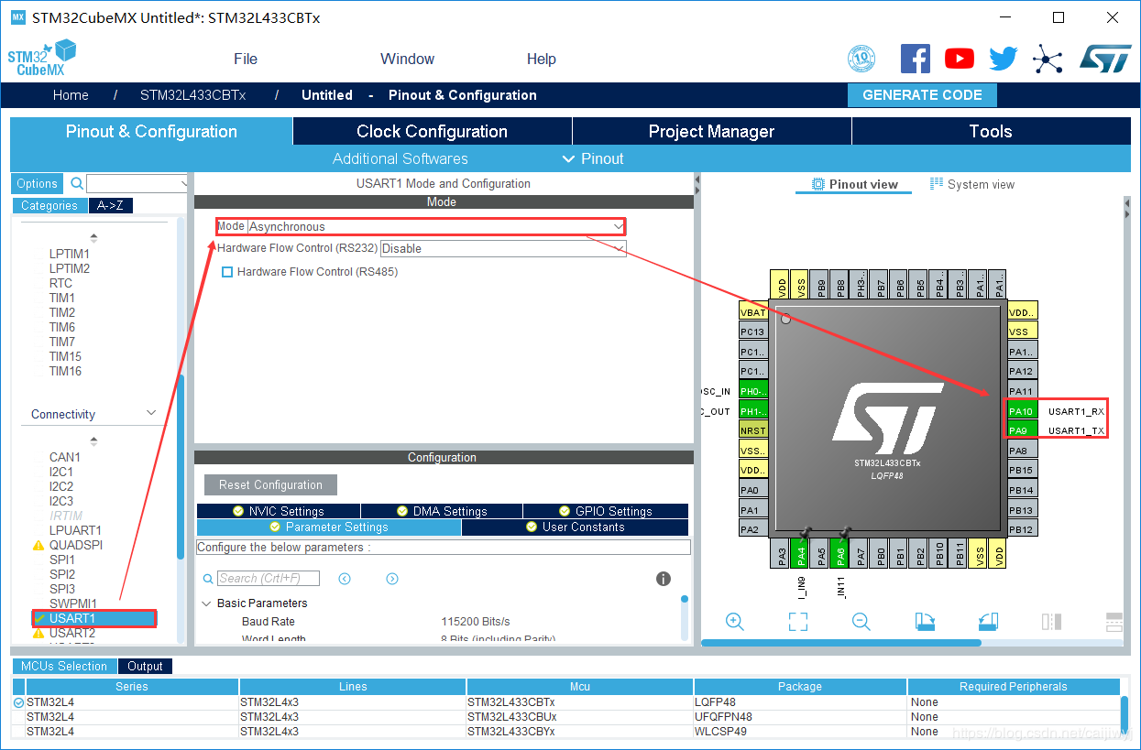This screenshot has width=1141, height=750.
Task: Click STM32L433CBTx breadcrumb
Action: [192, 95]
